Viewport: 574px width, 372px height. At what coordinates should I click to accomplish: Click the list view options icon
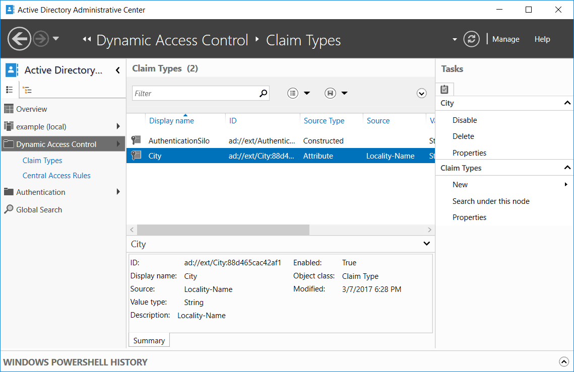[x=292, y=93]
